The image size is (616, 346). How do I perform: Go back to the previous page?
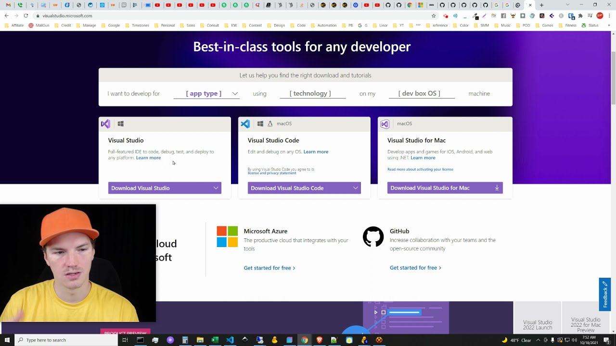pyautogui.click(x=7, y=16)
